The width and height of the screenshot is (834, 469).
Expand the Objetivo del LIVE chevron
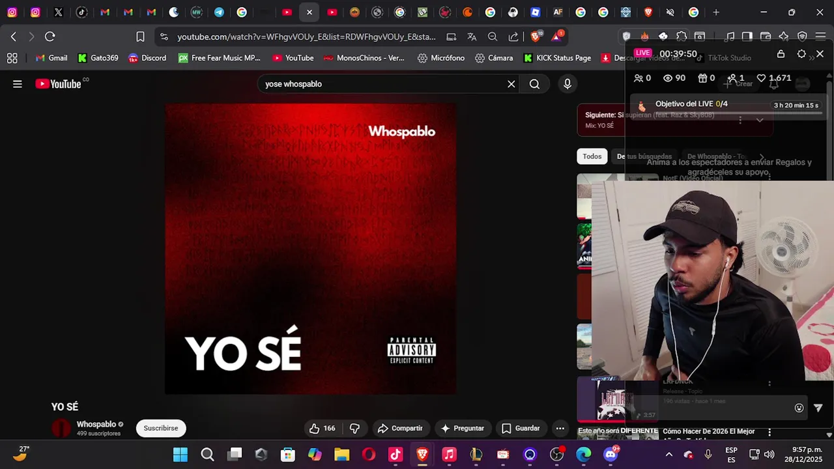pos(760,120)
